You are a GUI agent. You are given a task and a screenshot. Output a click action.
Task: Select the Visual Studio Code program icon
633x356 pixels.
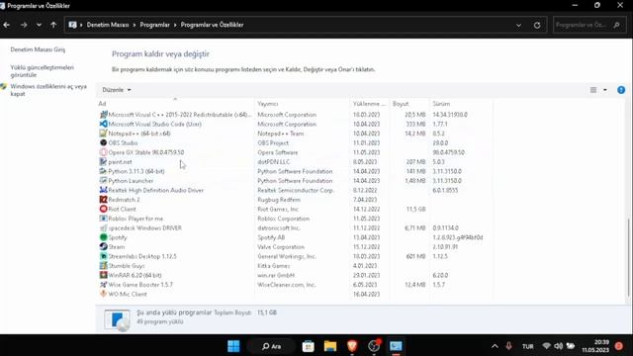103,124
